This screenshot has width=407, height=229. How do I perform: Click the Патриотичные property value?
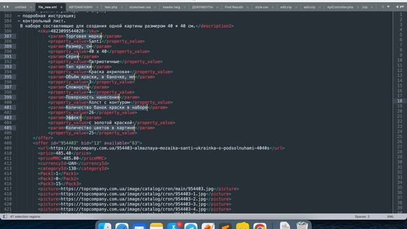(x=104, y=62)
